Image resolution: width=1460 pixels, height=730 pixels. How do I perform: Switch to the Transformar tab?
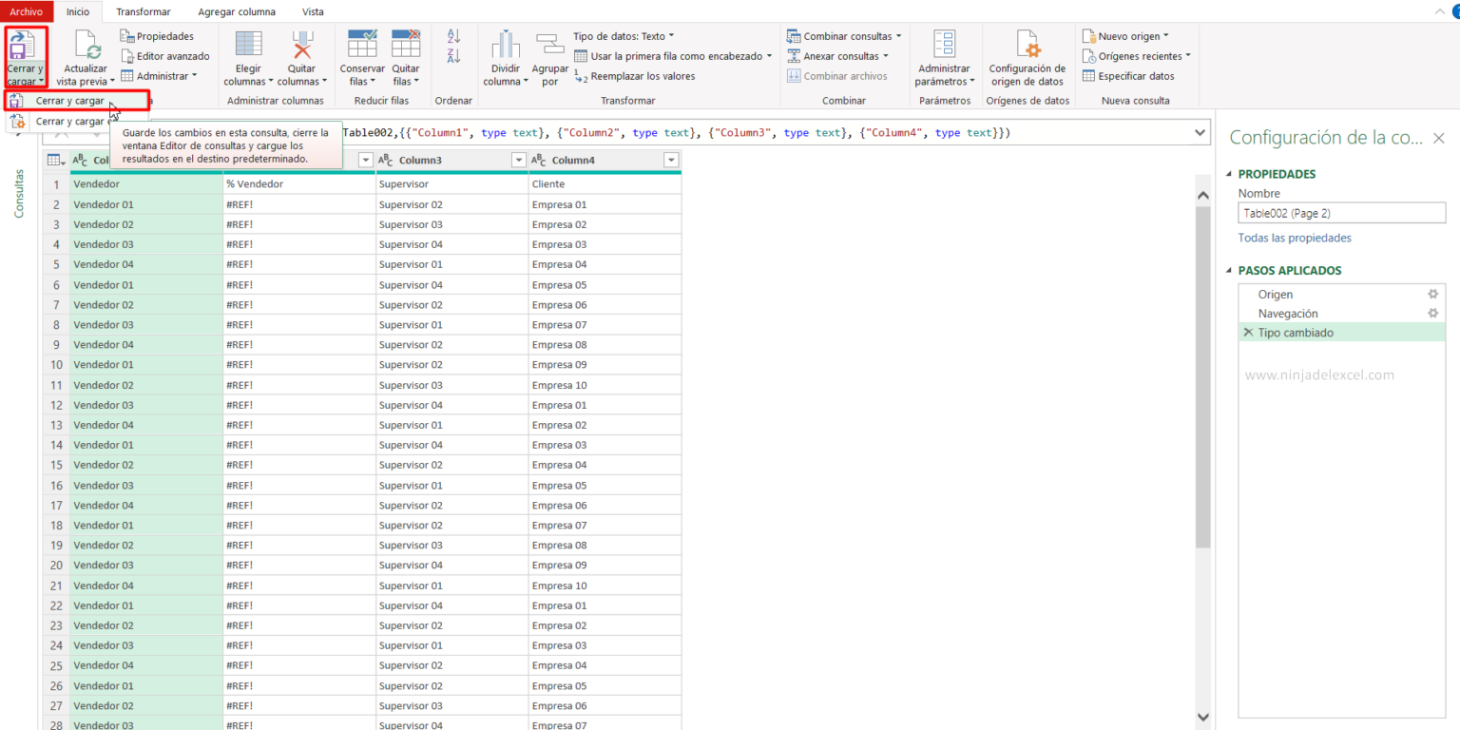click(143, 11)
